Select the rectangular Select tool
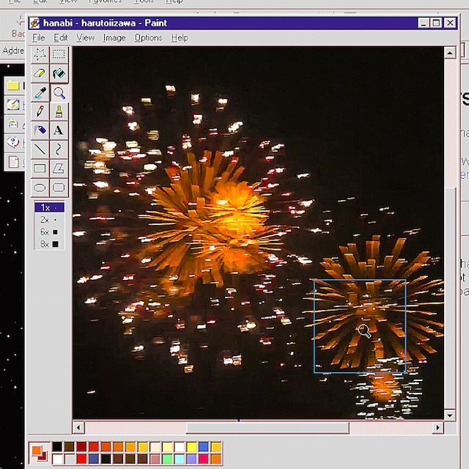 click(x=59, y=54)
